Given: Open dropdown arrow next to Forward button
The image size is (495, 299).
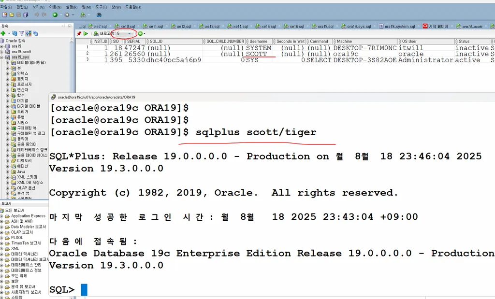Looking at the screenshot, I should [73, 14].
